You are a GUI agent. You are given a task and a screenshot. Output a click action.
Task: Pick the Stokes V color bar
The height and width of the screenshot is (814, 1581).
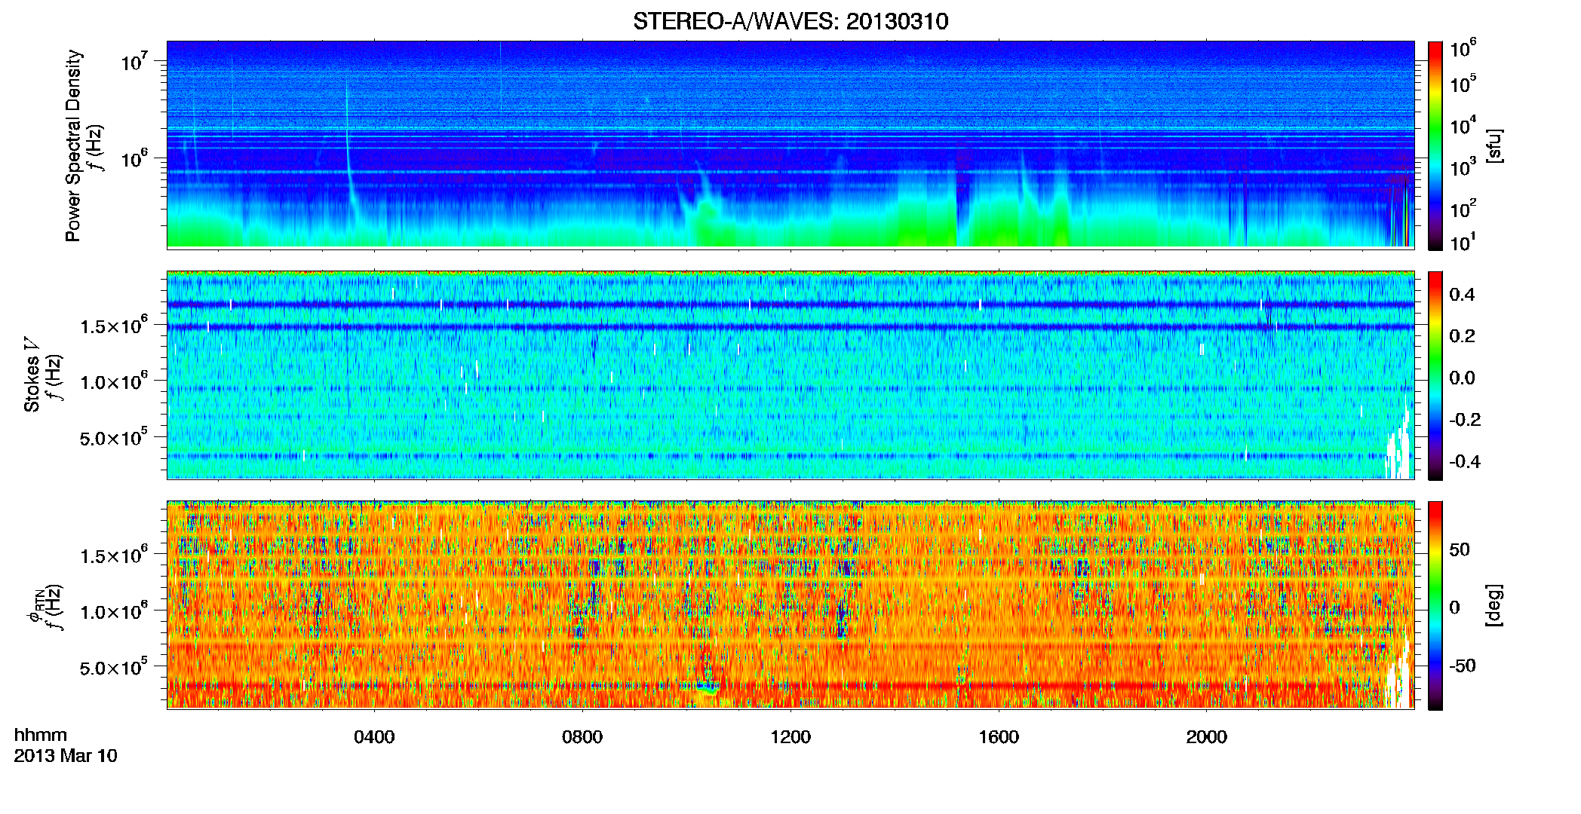click(x=1435, y=376)
